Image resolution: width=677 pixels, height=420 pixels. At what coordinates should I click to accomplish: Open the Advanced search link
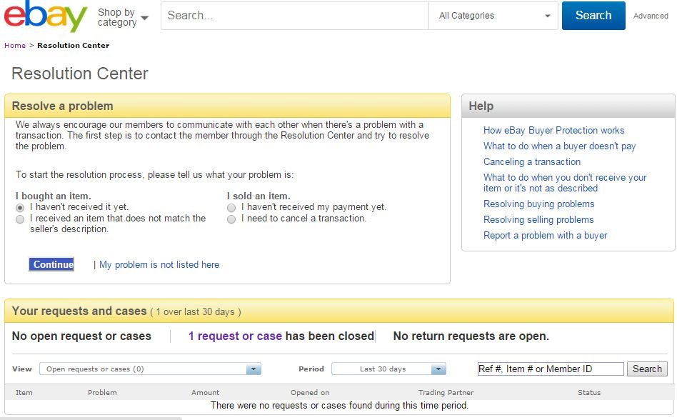651,16
